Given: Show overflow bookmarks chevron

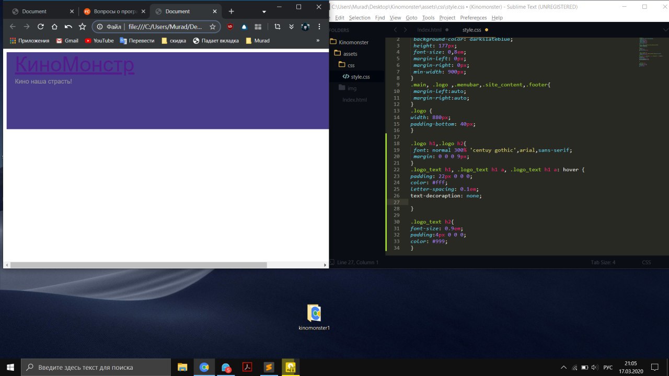Looking at the screenshot, I should coord(318,41).
